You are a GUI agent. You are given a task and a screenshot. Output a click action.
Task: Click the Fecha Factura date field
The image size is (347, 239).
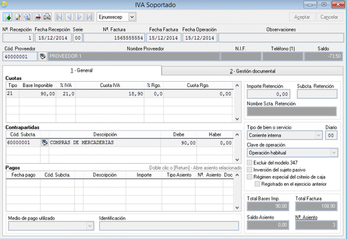point(164,38)
